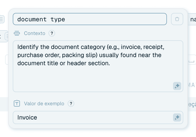Click the Valor de exemplo text icon
Image resolution: width=196 pixels, height=137 pixels.
coord(17,104)
